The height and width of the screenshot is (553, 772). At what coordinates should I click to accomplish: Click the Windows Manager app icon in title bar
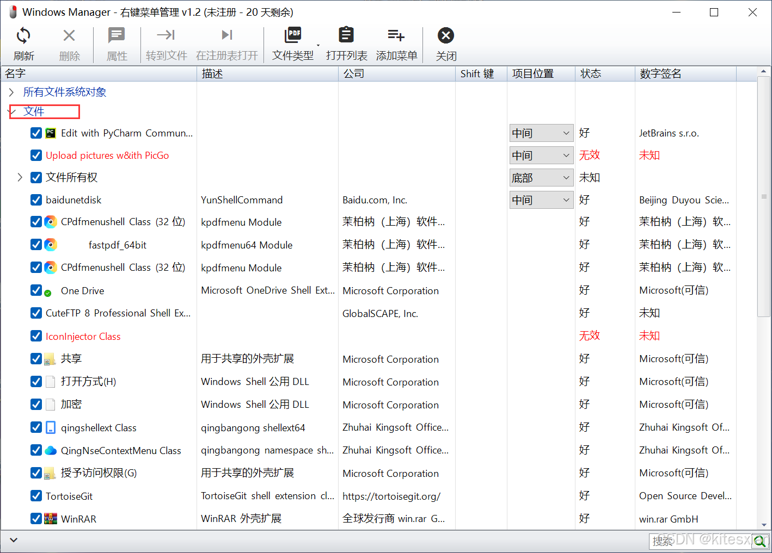pos(13,12)
